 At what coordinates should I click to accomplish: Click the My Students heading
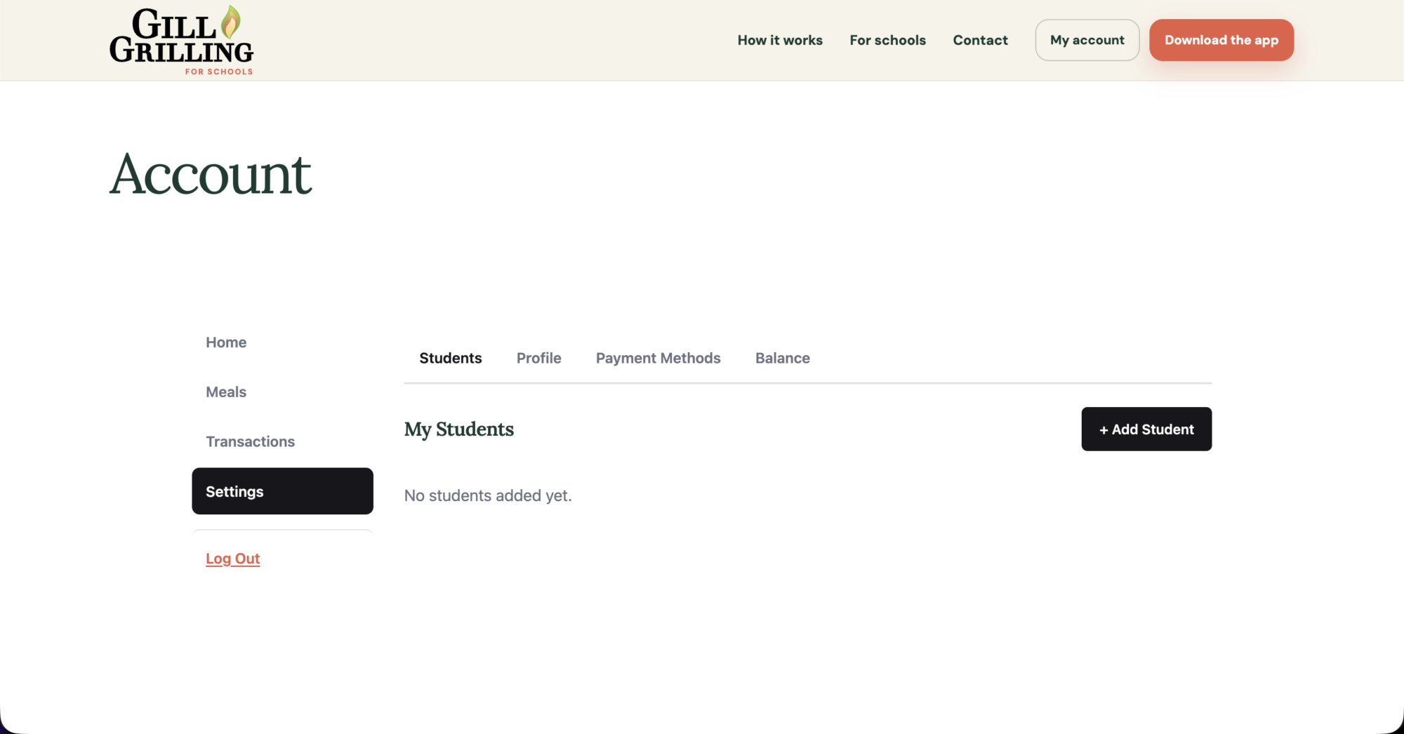coord(459,429)
